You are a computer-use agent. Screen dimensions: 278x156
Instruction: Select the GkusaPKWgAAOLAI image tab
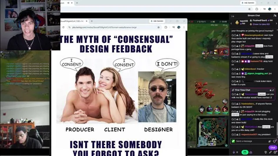pyautogui.click(x=74, y=21)
